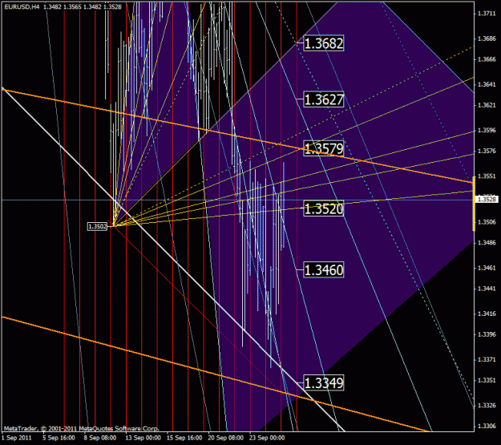Click the 23 Sep 00:00 time label
This screenshot has width=501, height=445.
pos(267,438)
